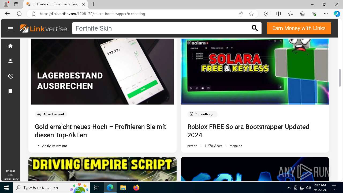Open the Favorites list
The width and height of the screenshot is (343, 193).
click(x=290, y=14)
